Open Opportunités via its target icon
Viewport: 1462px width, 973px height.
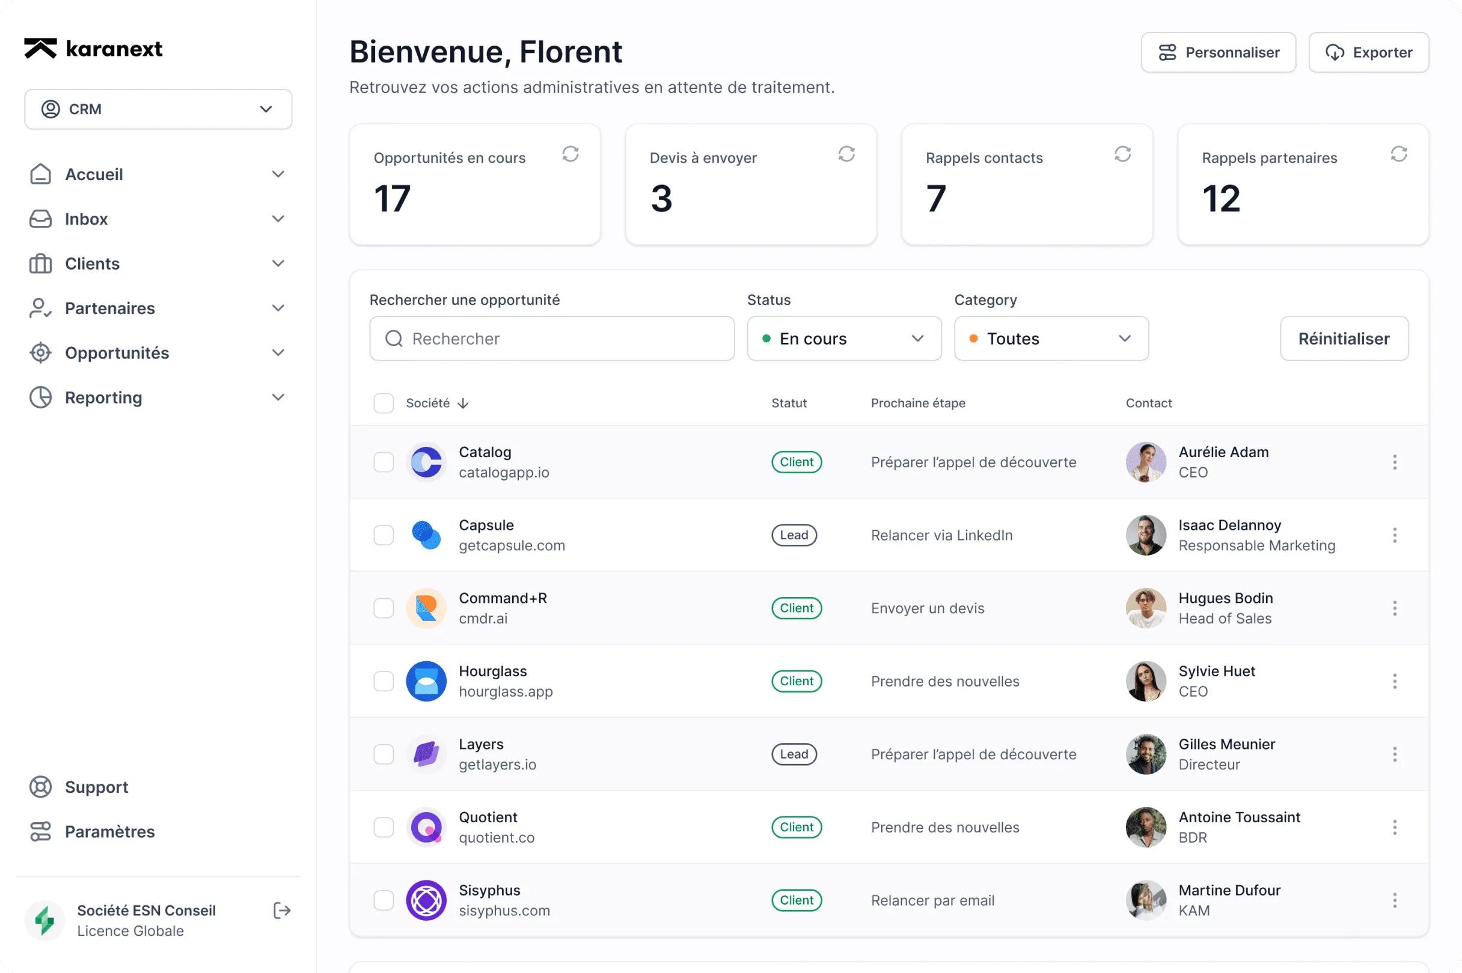(40, 353)
